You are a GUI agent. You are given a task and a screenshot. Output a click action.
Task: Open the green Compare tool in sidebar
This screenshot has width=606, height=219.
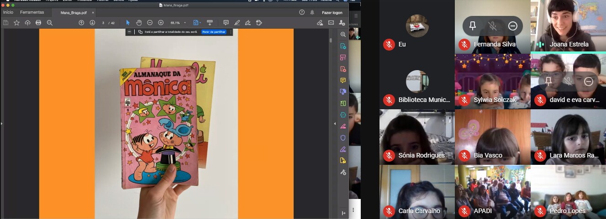[x=343, y=103]
